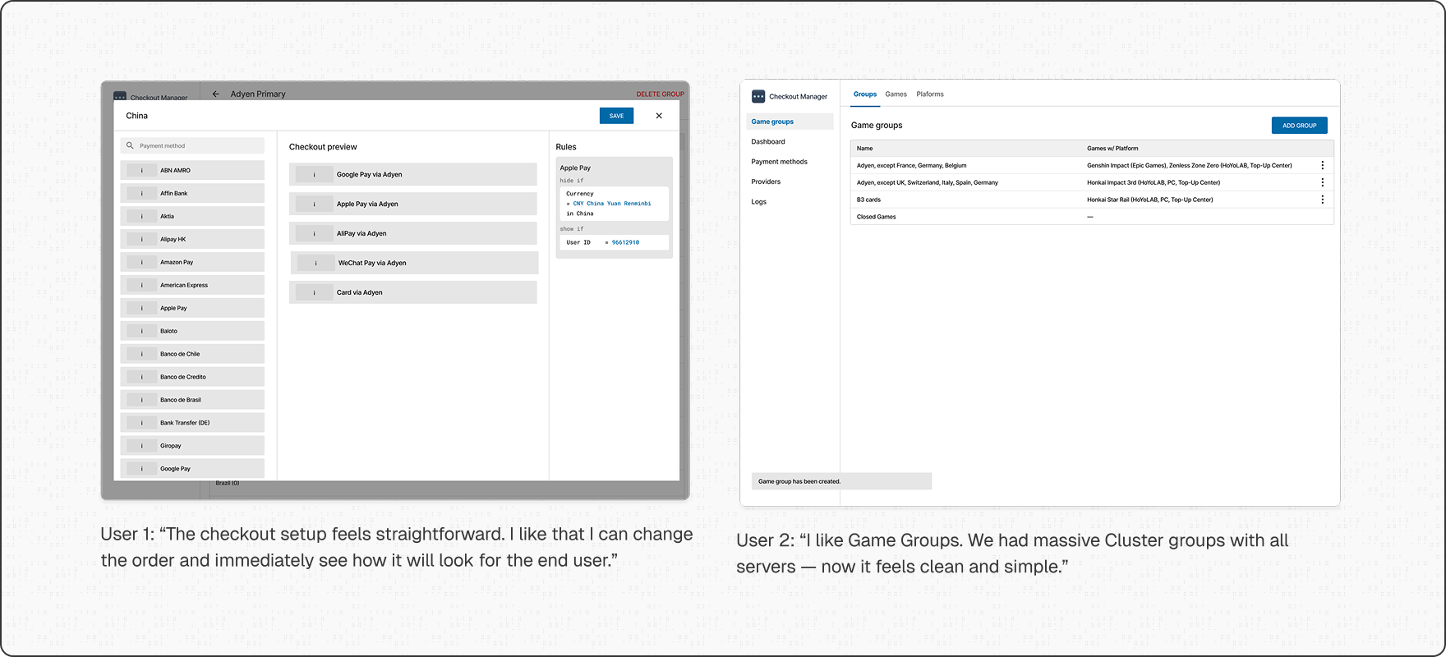Click the icon next to Google Pay in the list

click(142, 469)
